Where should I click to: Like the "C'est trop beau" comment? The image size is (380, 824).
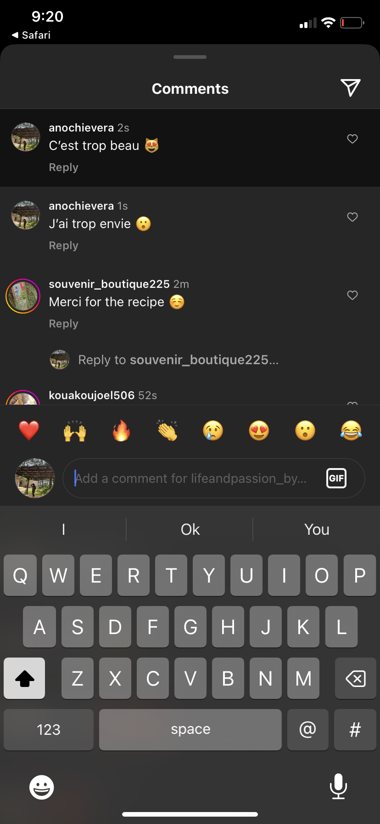click(x=352, y=139)
